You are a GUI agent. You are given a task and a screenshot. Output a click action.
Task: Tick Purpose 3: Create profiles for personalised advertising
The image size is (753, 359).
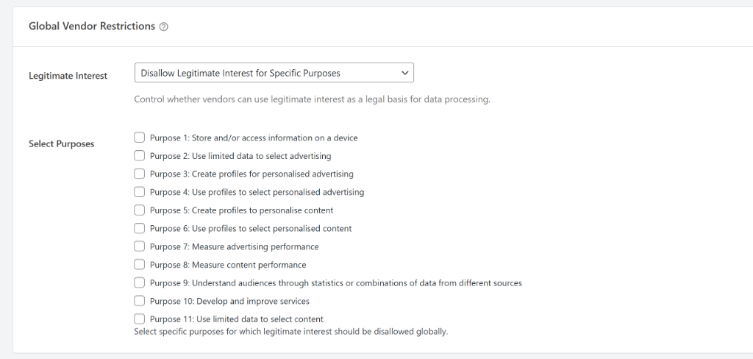(140, 174)
